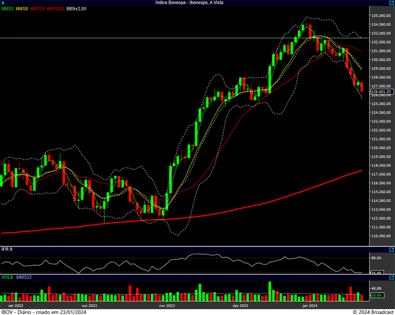The width and height of the screenshot is (395, 315).
Task: Select the MMS200 moving average label
Action: click(55, 9)
